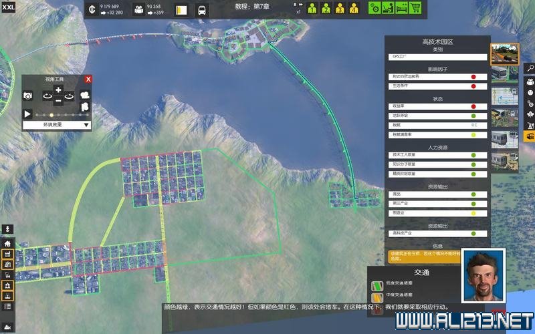Image resolution: width=535 pixels, height=334 pixels.
Task: Open the 环境效果 dropdown
Action: pos(57,125)
